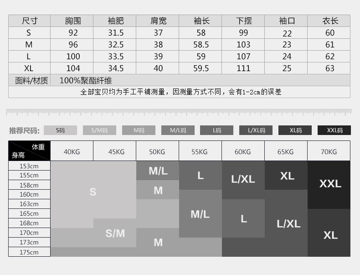This screenshot has height=275, width=360.
Task: Select the 153cm height row label
Action: pos(29,166)
